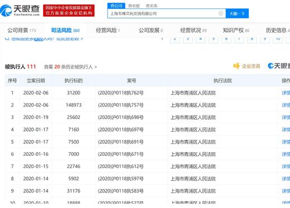Image resolution: width=290 pixels, height=208 pixels.
Task: Go to pagination page 9
Action: point(265,39)
